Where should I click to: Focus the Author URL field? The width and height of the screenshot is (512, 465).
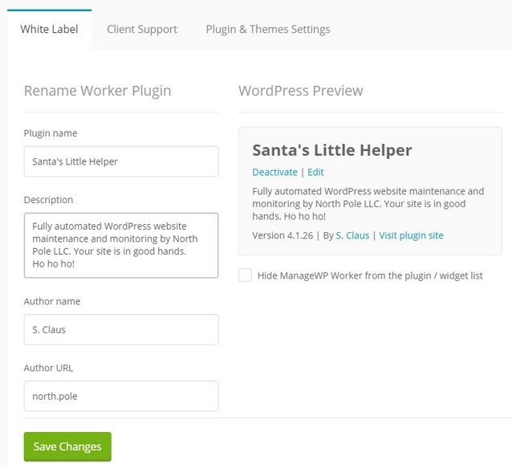coord(121,396)
